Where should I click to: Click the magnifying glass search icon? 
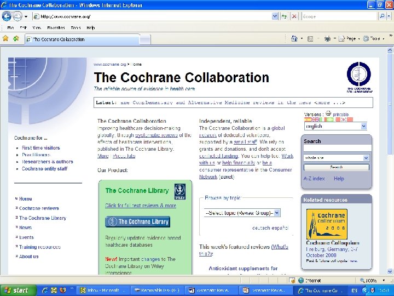click(382, 16)
